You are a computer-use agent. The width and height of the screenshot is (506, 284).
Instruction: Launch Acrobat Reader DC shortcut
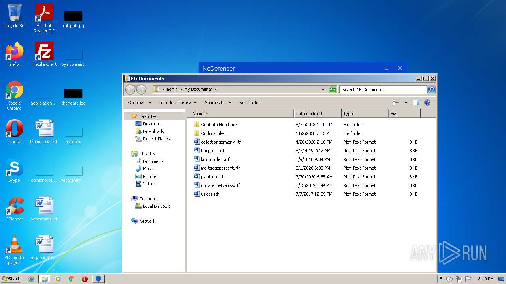click(x=44, y=19)
